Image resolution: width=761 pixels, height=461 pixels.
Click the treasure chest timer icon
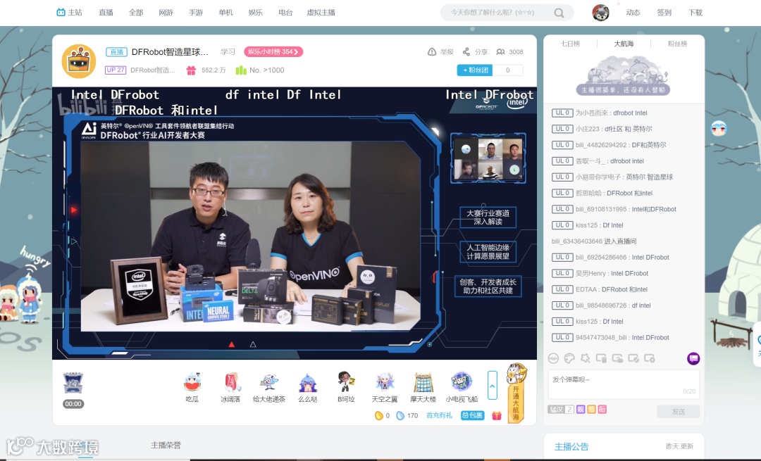(73, 384)
